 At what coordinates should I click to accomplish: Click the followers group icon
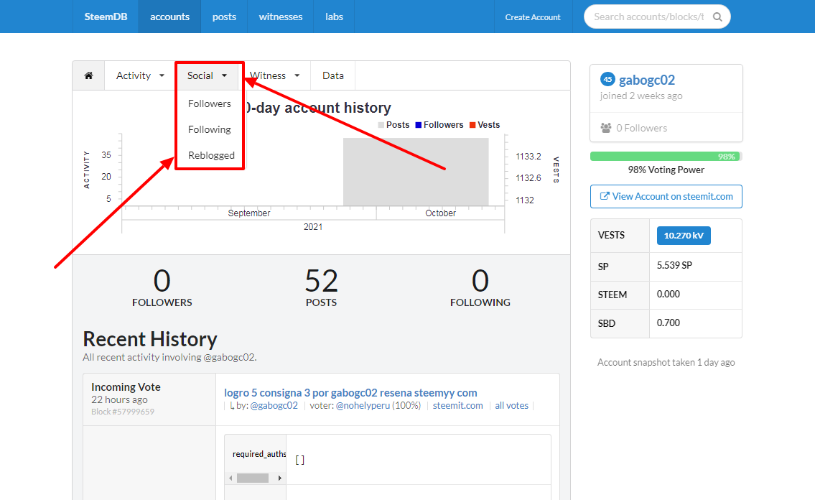click(605, 128)
